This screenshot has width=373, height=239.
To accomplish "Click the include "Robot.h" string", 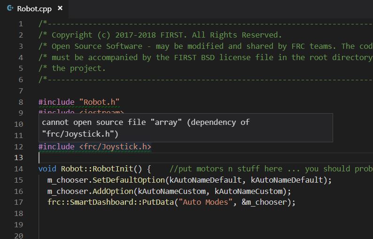I will point(99,102).
